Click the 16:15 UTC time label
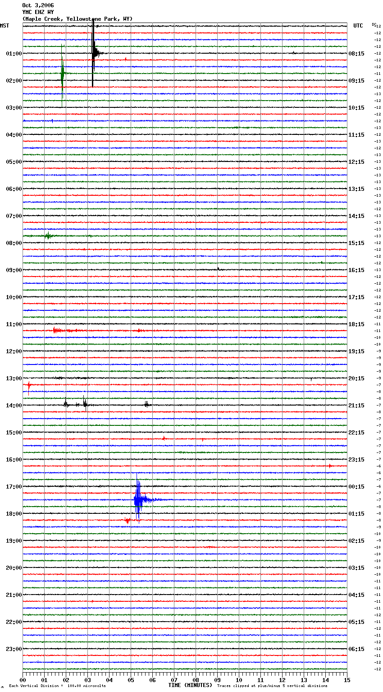The image size is (383, 692). click(356, 270)
